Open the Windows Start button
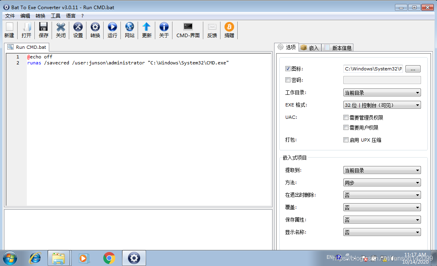Image resolution: width=437 pixels, height=266 pixels. pyautogui.click(x=10, y=258)
